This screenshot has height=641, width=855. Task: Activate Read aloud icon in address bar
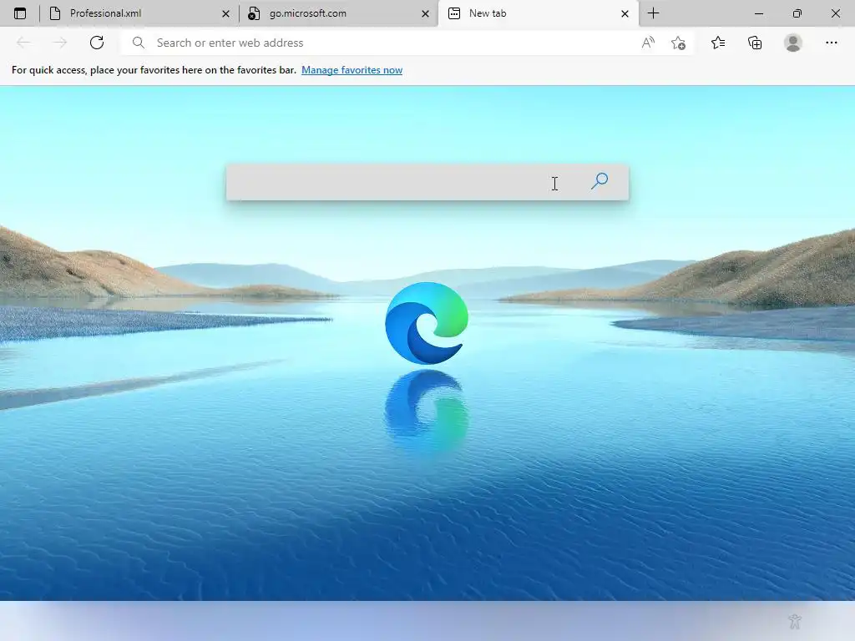(x=648, y=43)
